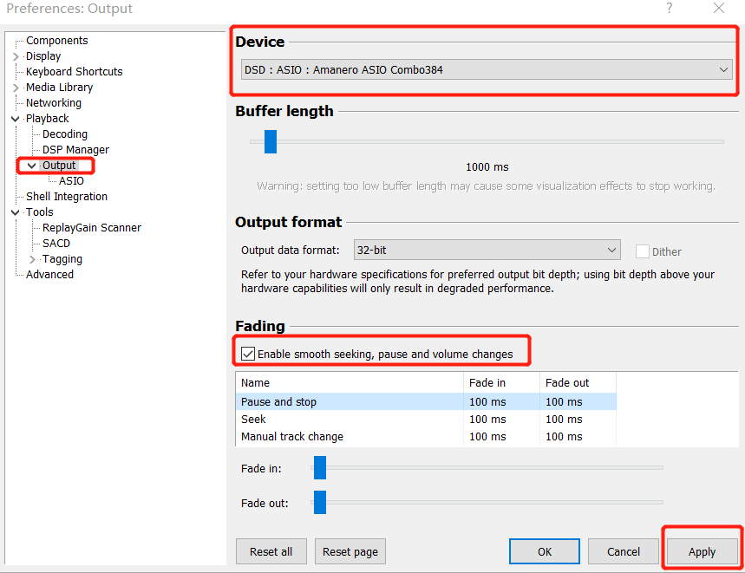This screenshot has height=573, width=745.
Task: Select Keyboard Shortcuts in the tree
Action: (74, 72)
